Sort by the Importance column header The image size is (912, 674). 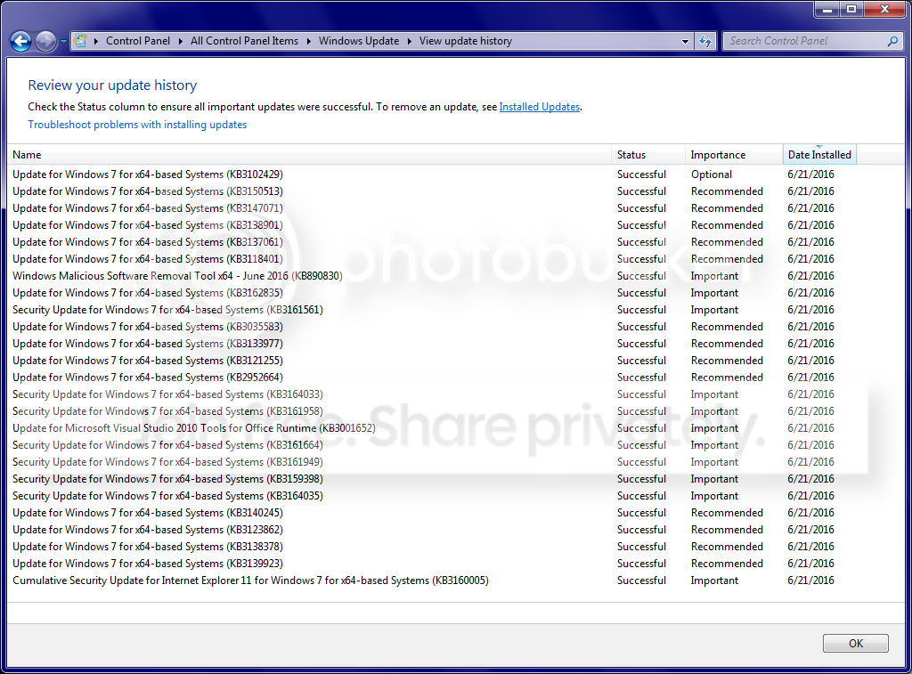coord(734,155)
